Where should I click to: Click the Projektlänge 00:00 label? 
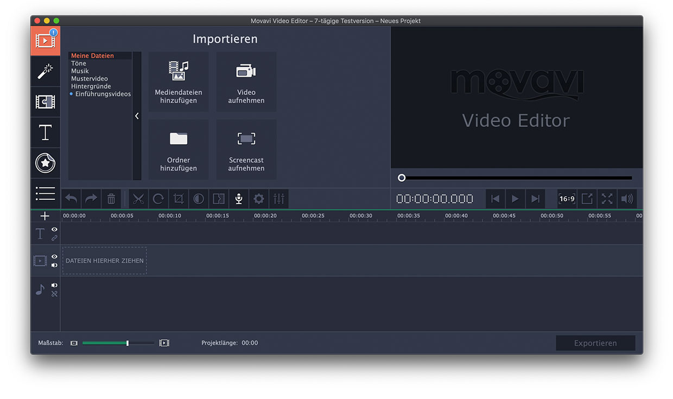coord(230,343)
